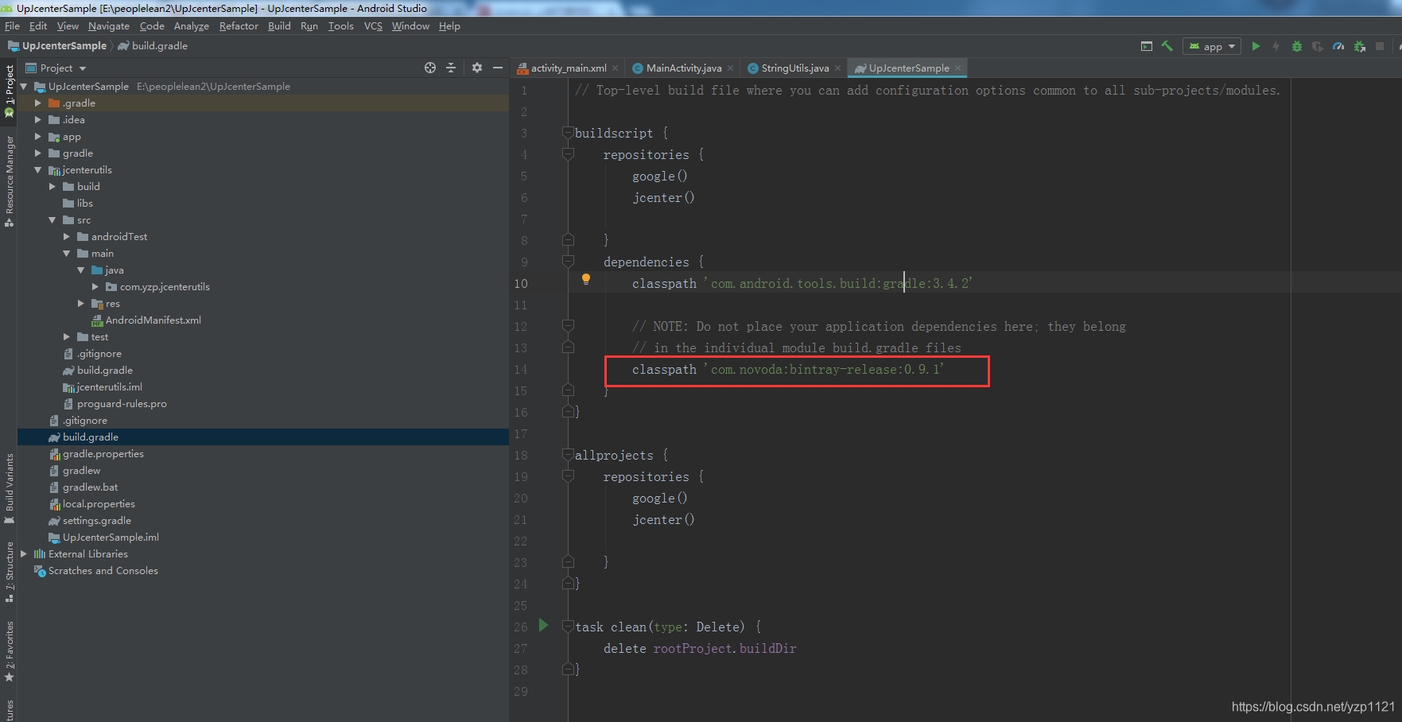The image size is (1402, 722).
Task: Click Run with Coverage icon
Action: tap(1318, 46)
